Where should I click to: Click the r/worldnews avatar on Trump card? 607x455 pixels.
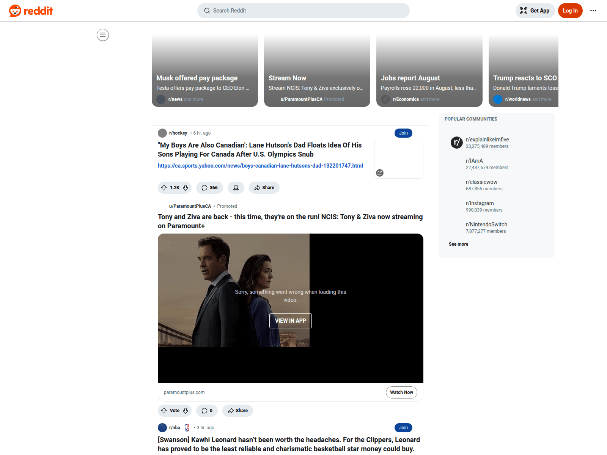[498, 99]
